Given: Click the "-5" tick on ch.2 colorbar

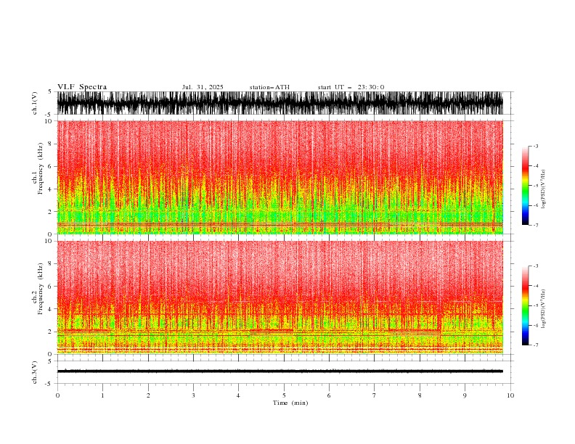Looking at the screenshot, I should [536, 305].
